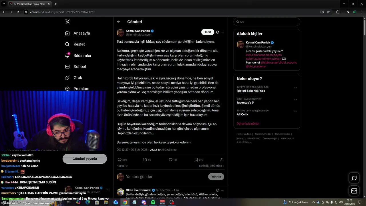Screen dimensions: 366x206
Task: Open more options for Juventus'a 5 trend
Action: 295,99
